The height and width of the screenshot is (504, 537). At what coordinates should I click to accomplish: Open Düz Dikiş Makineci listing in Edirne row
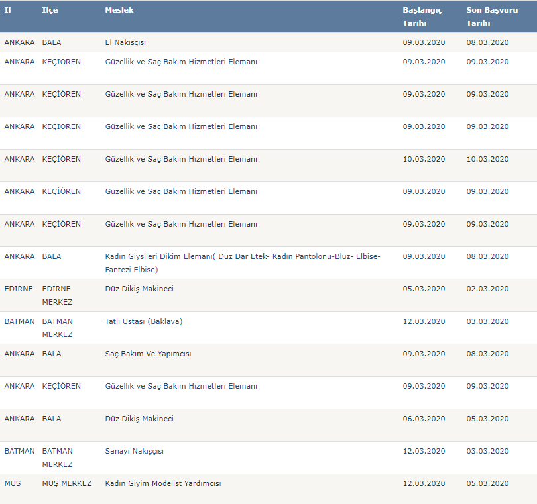(139, 289)
